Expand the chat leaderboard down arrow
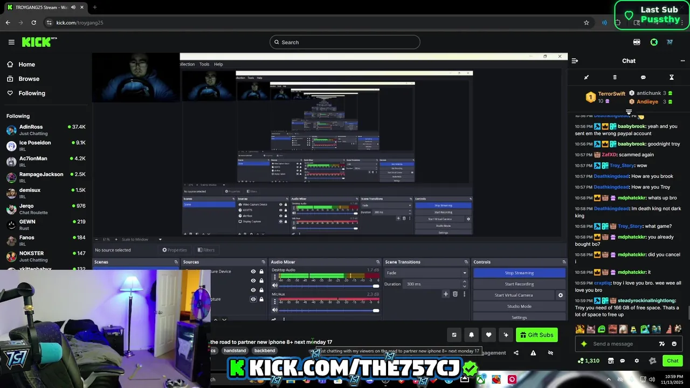Screen dimensions: 690x388 pyautogui.click(x=629, y=112)
